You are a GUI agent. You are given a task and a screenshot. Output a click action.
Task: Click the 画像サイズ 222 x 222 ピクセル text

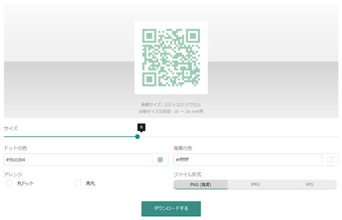click(x=171, y=105)
